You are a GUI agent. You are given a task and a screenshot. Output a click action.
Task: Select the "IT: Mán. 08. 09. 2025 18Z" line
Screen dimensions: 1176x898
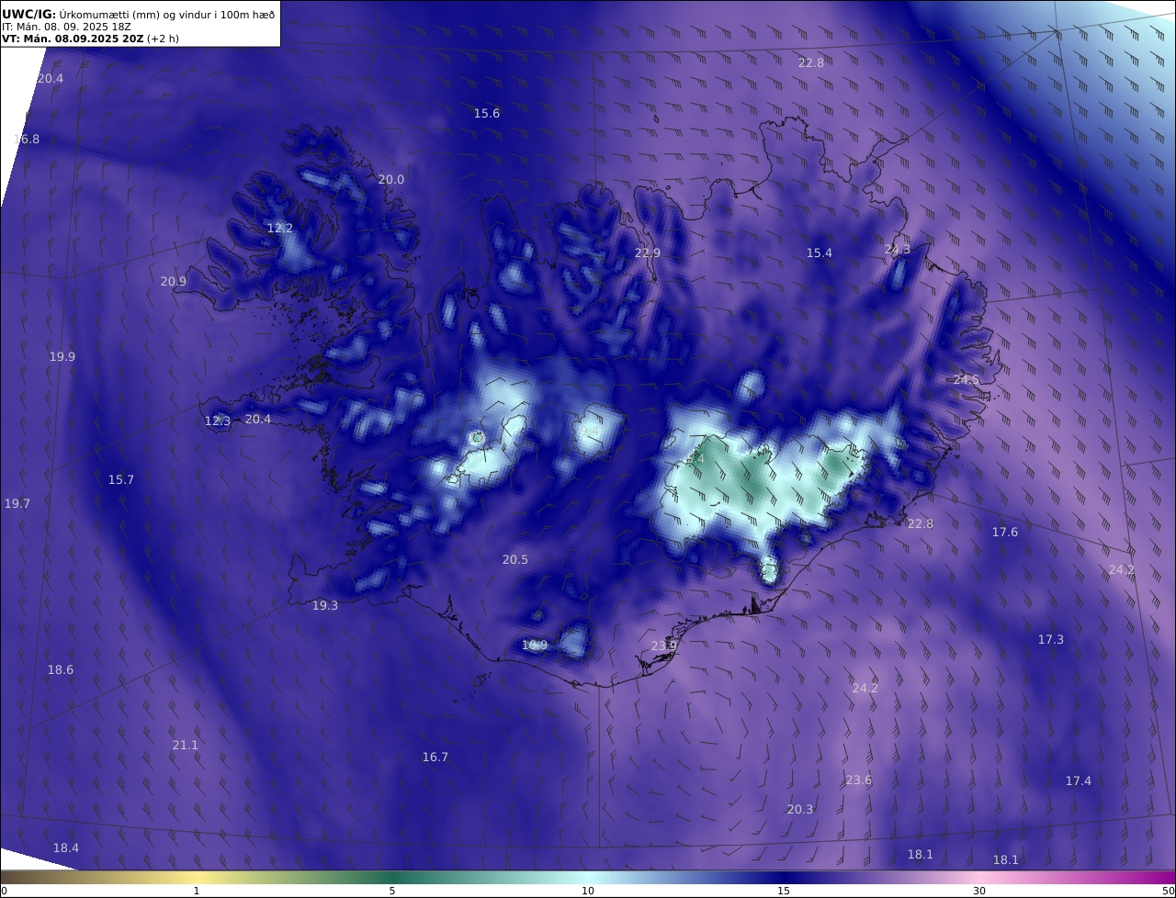coord(67,27)
